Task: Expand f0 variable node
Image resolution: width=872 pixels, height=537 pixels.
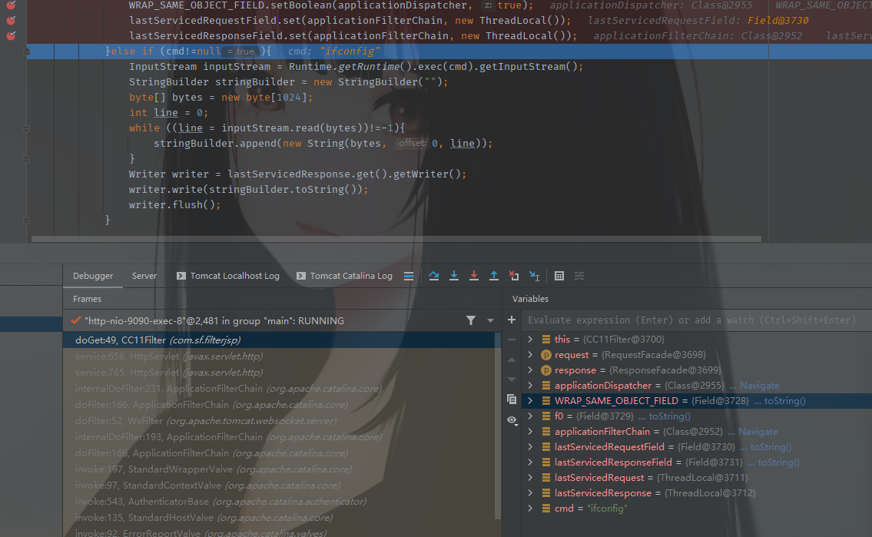Action: [x=531, y=416]
